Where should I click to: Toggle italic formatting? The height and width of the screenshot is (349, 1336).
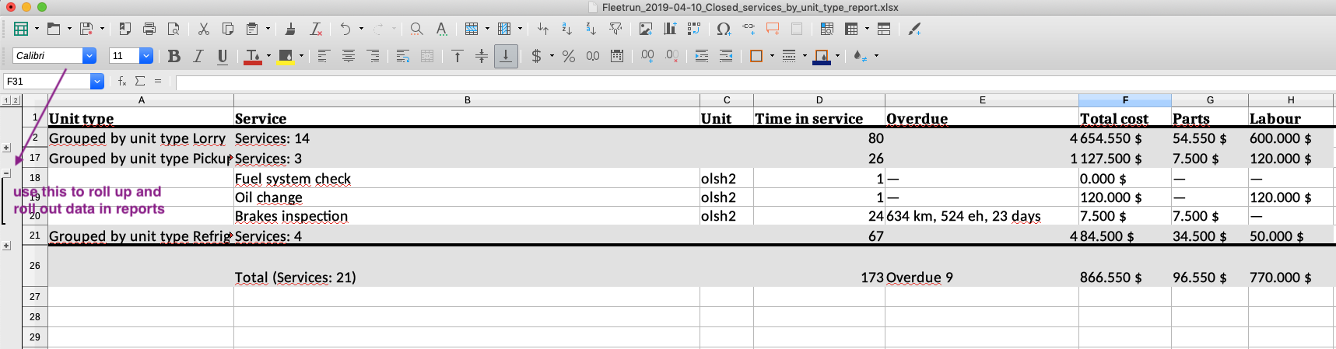198,56
